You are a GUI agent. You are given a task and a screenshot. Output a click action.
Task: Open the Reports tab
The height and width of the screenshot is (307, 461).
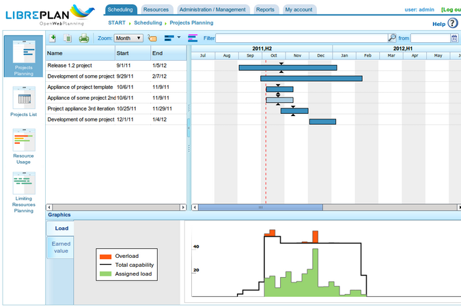(266, 10)
